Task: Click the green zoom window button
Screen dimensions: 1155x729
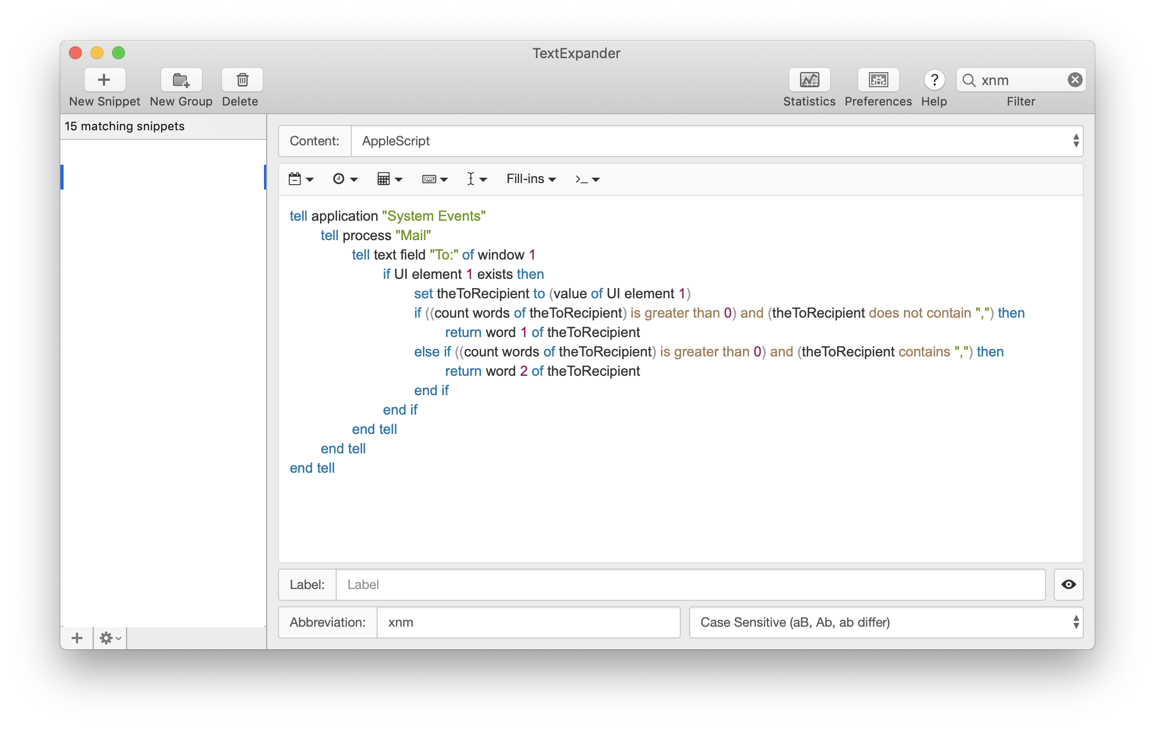Action: click(x=119, y=53)
